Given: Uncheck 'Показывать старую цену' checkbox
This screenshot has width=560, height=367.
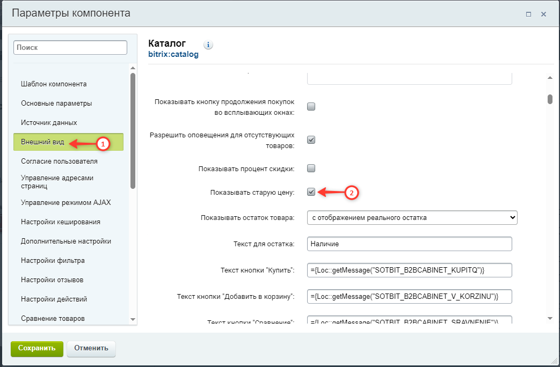Looking at the screenshot, I should point(311,192).
